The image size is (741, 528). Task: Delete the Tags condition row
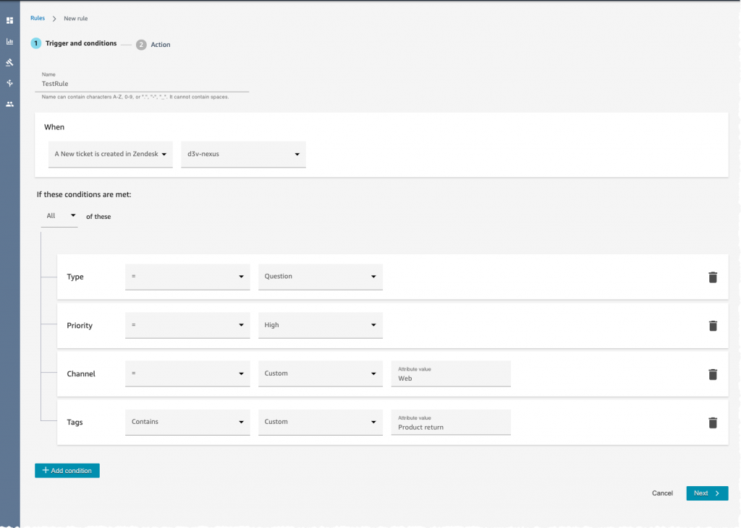[x=712, y=423]
